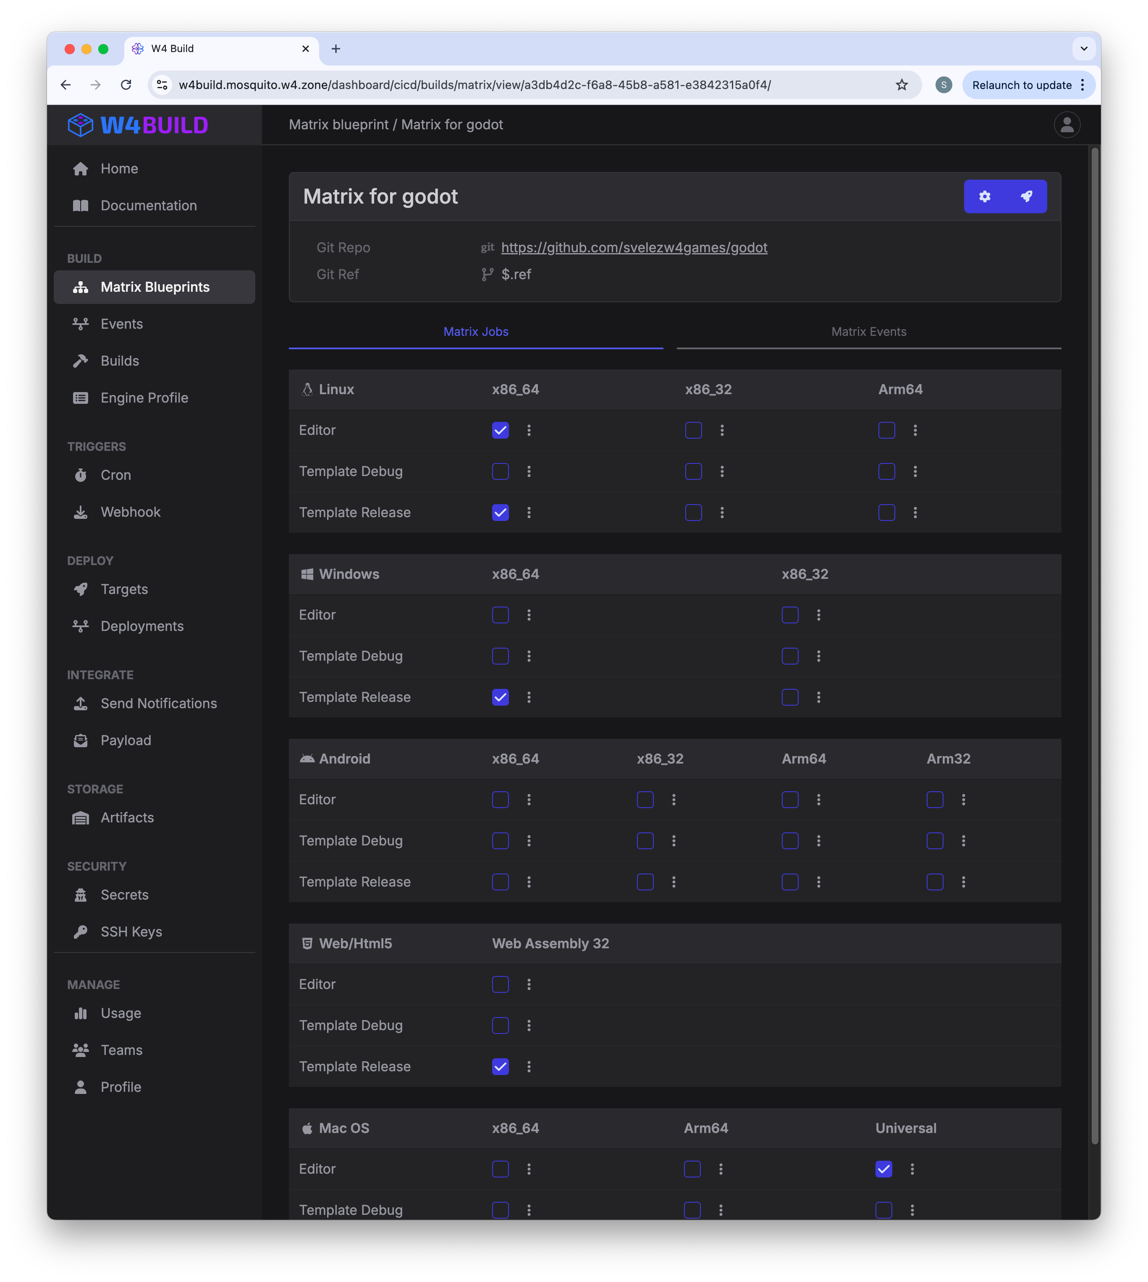Open a new browser tab
Image resolution: width=1148 pixels, height=1282 pixels.
click(336, 49)
